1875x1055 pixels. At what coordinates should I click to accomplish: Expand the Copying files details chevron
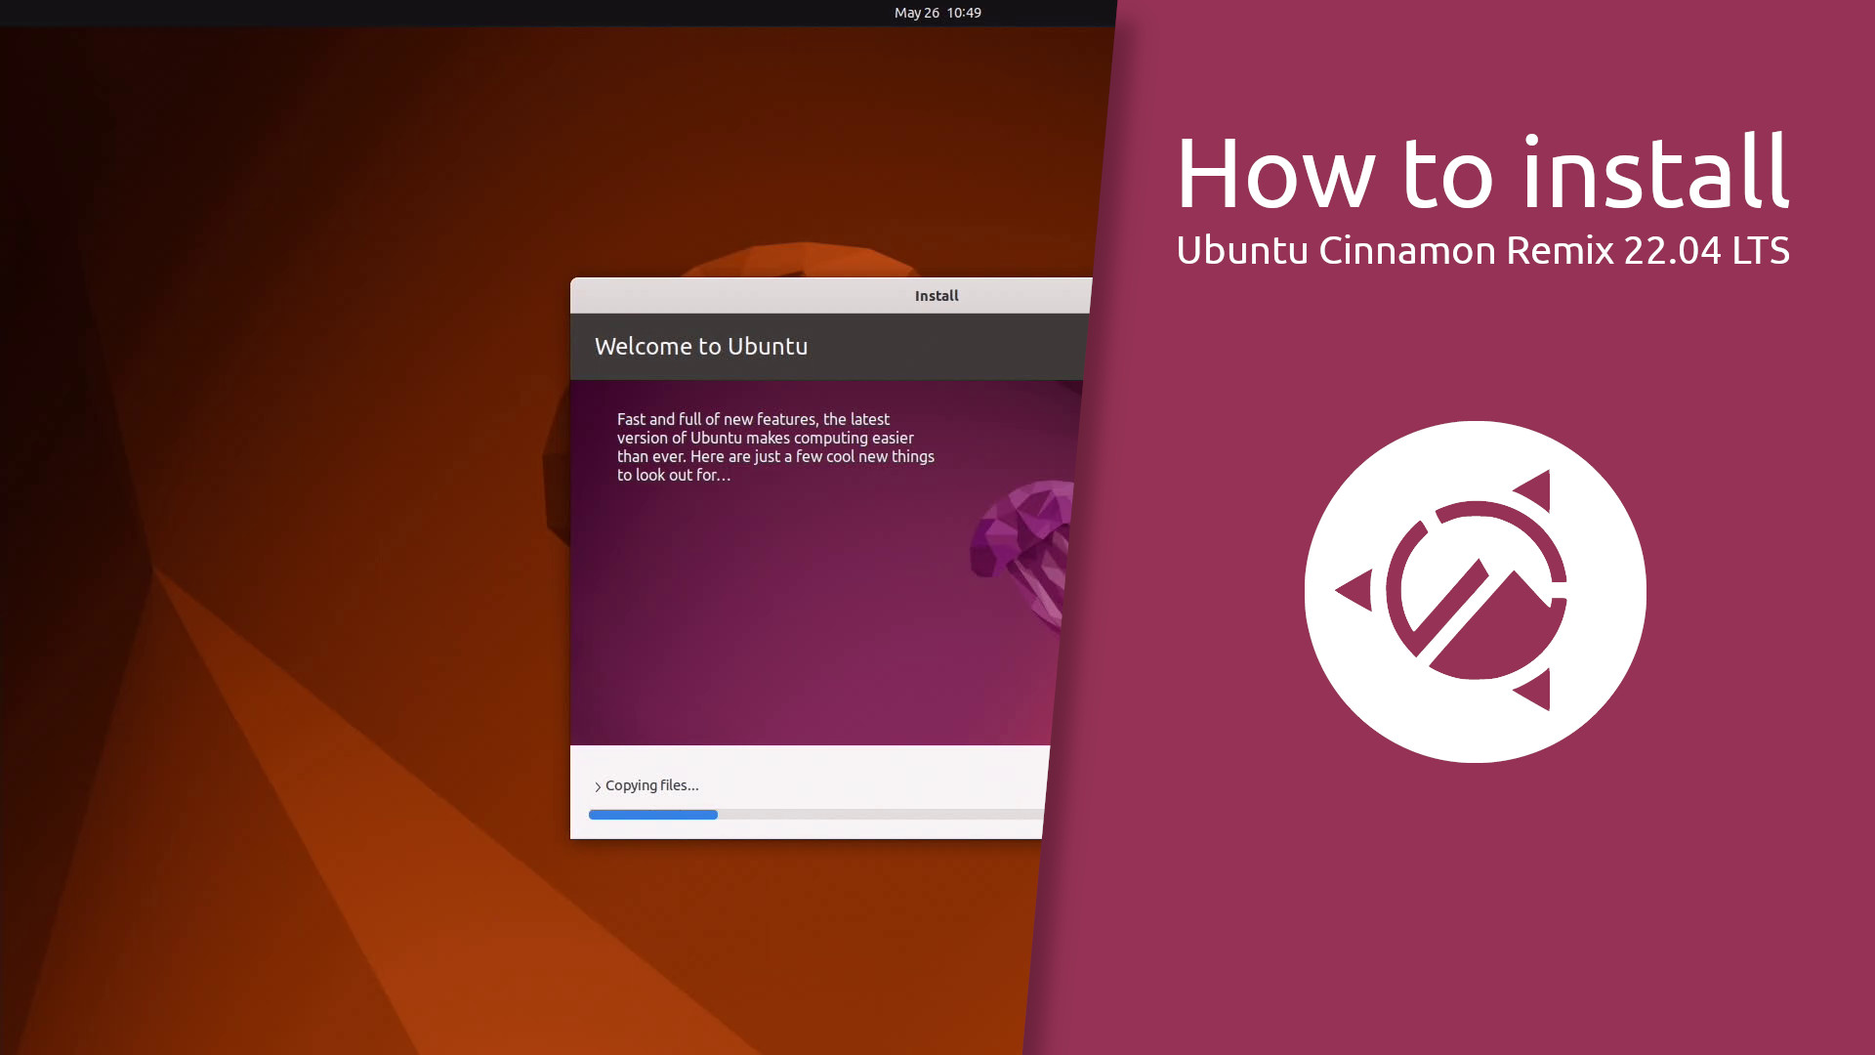(598, 786)
